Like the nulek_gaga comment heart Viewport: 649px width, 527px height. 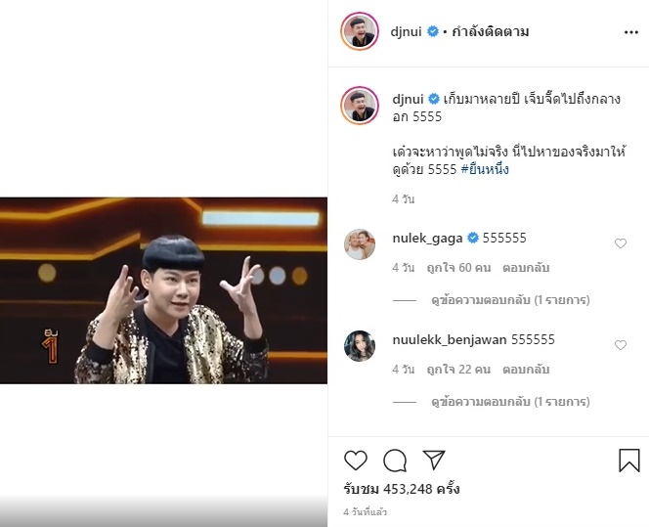(x=620, y=243)
